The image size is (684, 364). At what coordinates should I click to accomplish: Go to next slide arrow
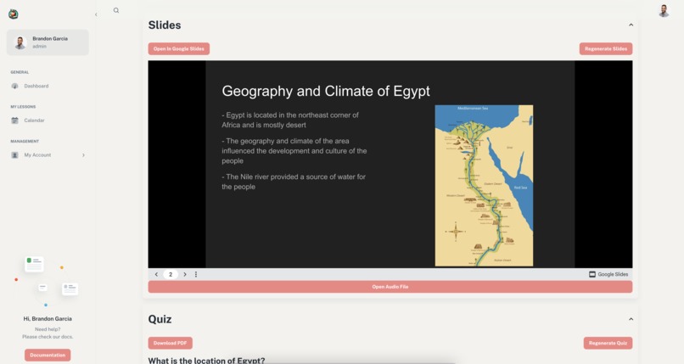click(185, 274)
